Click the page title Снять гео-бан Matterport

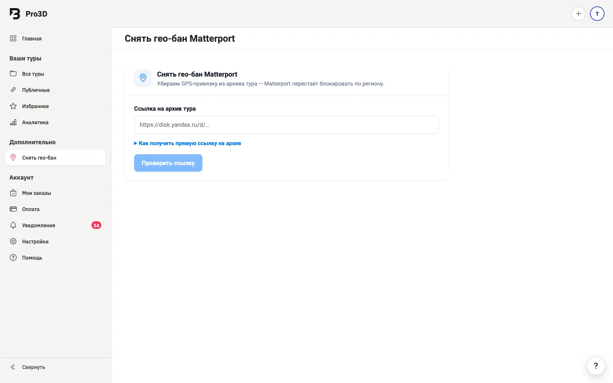click(x=180, y=38)
